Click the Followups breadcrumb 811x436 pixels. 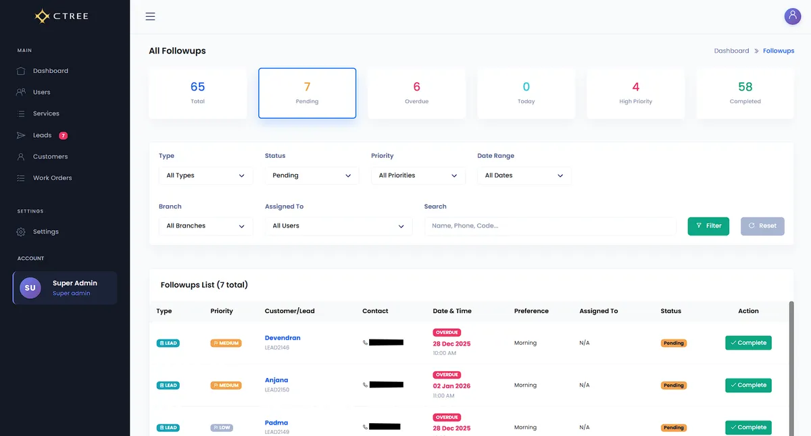pos(779,51)
